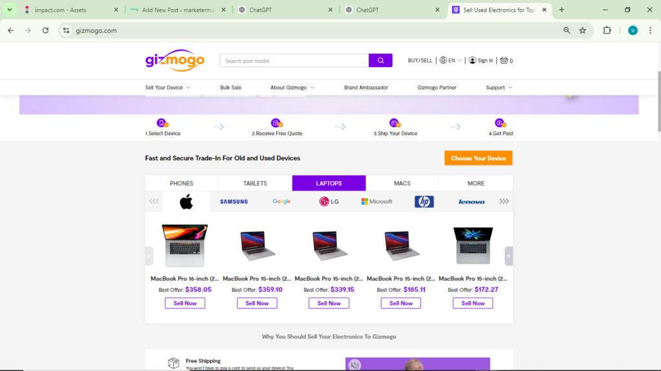The height and width of the screenshot is (371, 661).
Task: Move the product carousel to the left
Action: 149,256
